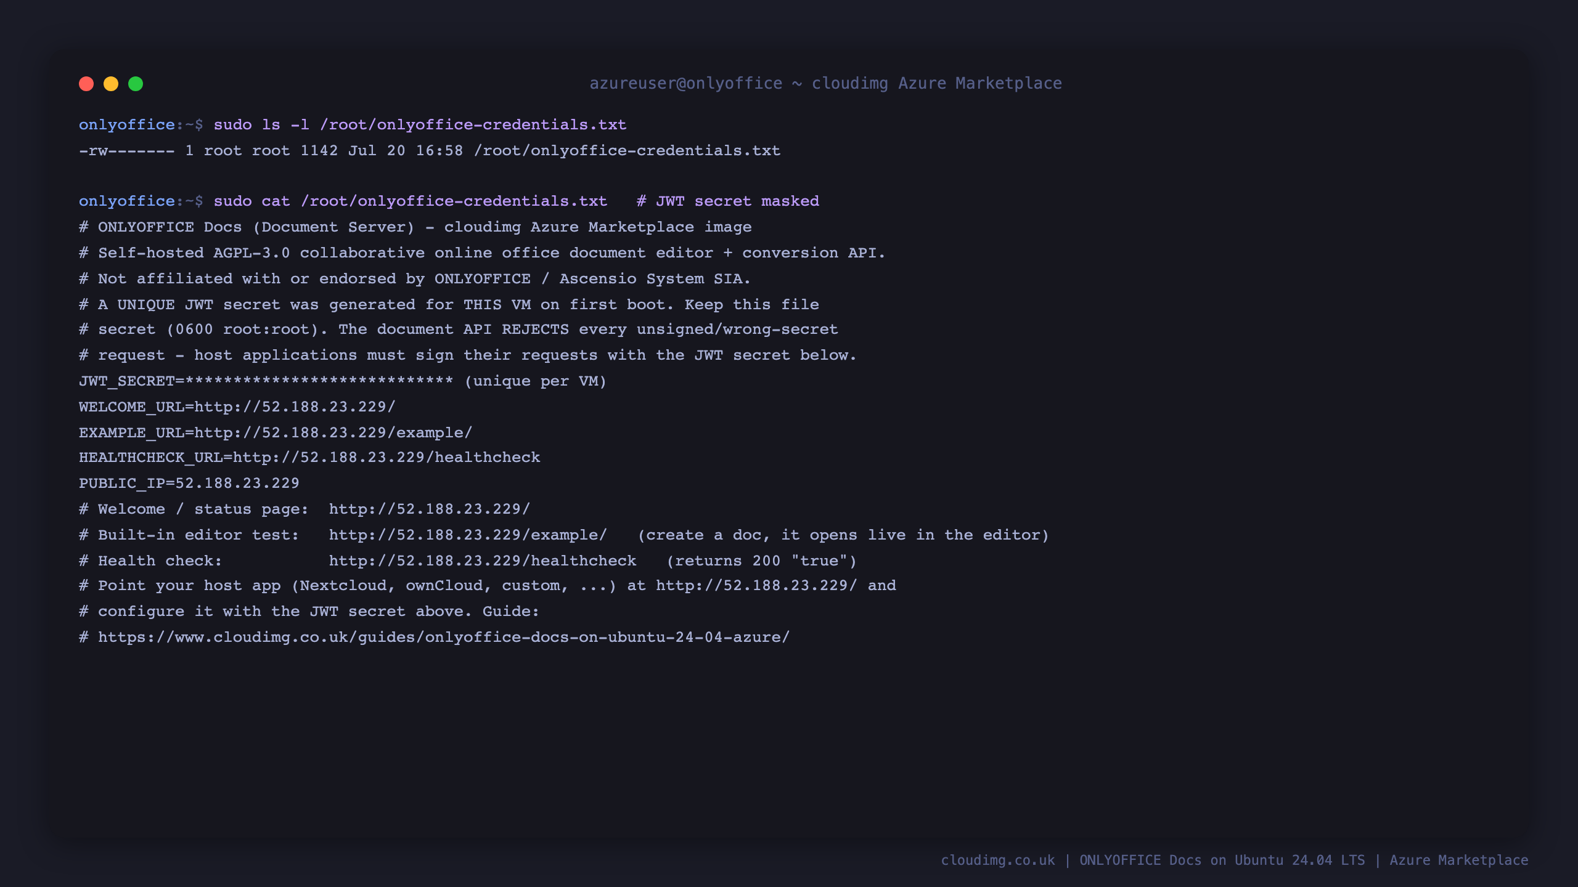The height and width of the screenshot is (887, 1578).
Task: Click the 'Point your host app (Nextcloud' line
Action: tap(488, 586)
